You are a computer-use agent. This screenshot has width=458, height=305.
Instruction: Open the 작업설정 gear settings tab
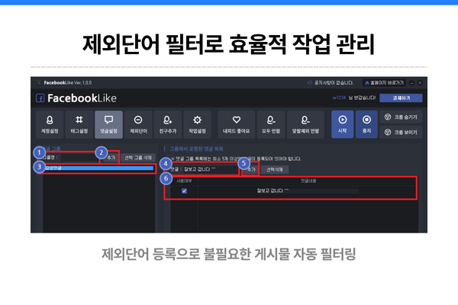[197, 124]
